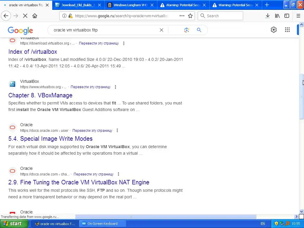Close the oracle vm virtualbox tab
Image resolution: width=304 pixels, height=228 pixels.
point(47,5)
